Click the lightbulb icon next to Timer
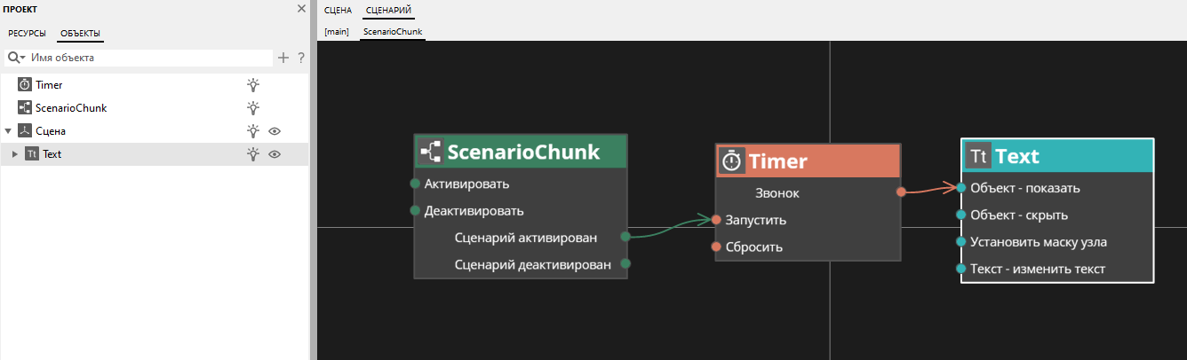The height and width of the screenshot is (360, 1187). 253,85
